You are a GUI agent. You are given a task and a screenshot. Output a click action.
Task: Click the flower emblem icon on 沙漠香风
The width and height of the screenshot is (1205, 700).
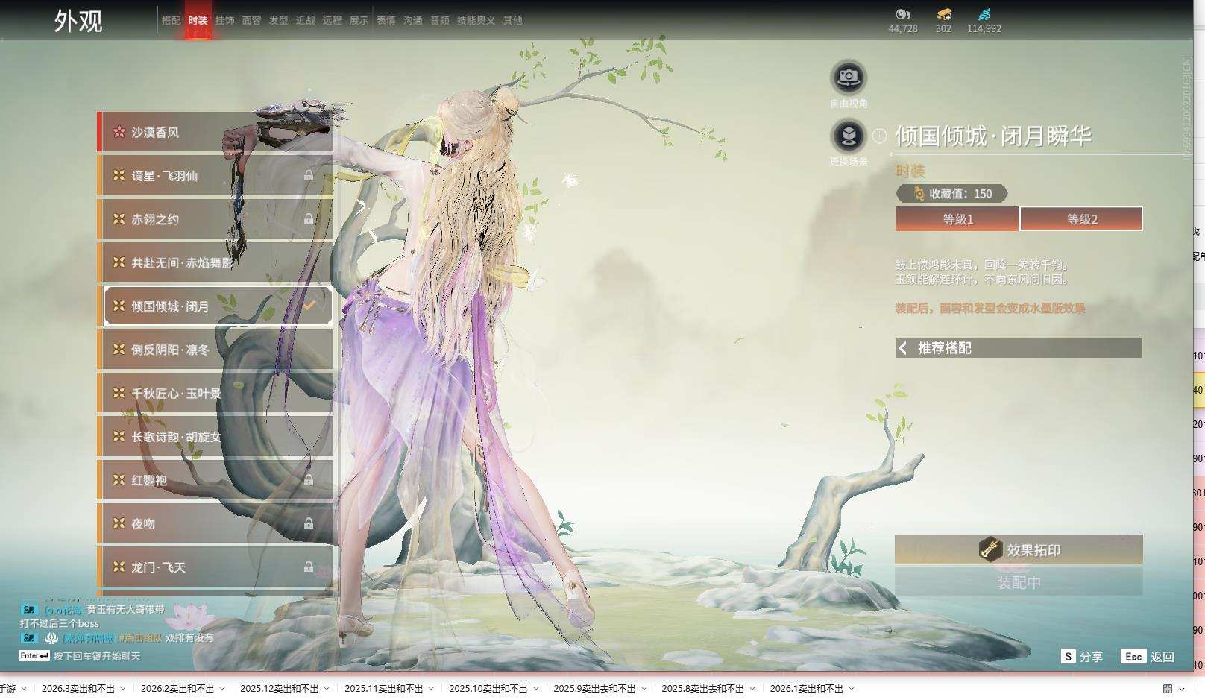click(x=119, y=132)
